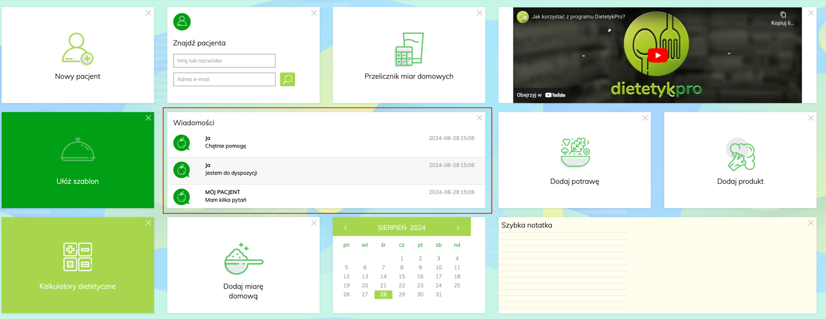Open the Ułóż szablon cloche icon
Image resolution: width=826 pixels, height=319 pixels.
click(x=78, y=150)
